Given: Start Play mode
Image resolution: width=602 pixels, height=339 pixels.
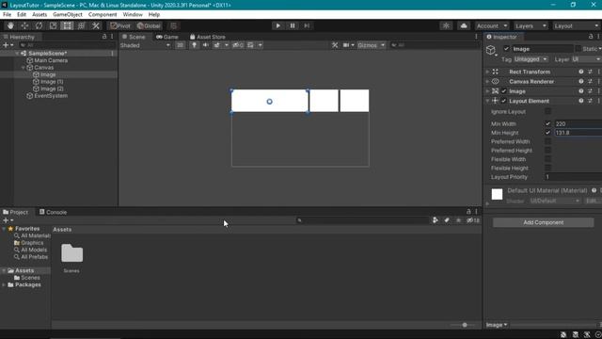Looking at the screenshot, I should click(278, 25).
